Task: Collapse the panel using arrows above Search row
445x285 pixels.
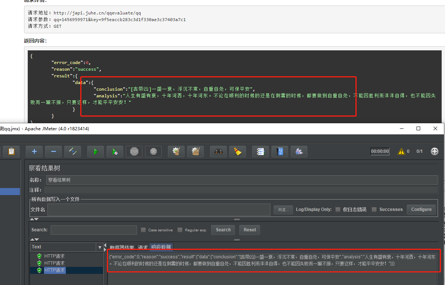Action: click(x=34, y=219)
